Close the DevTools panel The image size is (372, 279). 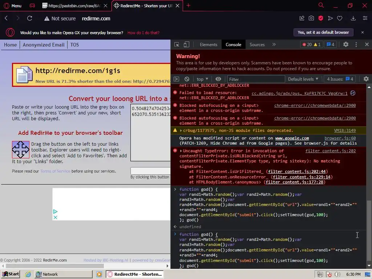(x=367, y=44)
